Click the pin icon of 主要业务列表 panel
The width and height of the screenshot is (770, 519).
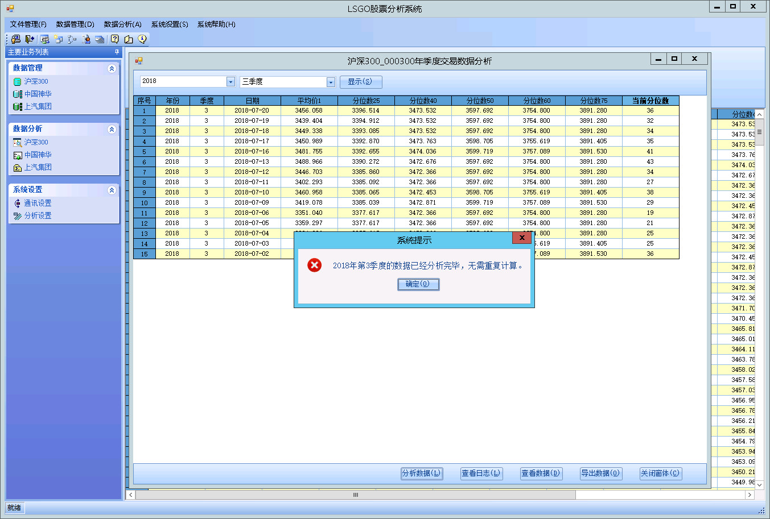pyautogui.click(x=117, y=52)
